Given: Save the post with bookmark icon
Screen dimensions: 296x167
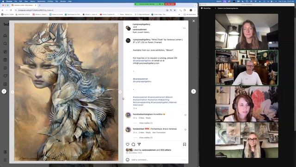Looking at the screenshot, I should (185, 144).
